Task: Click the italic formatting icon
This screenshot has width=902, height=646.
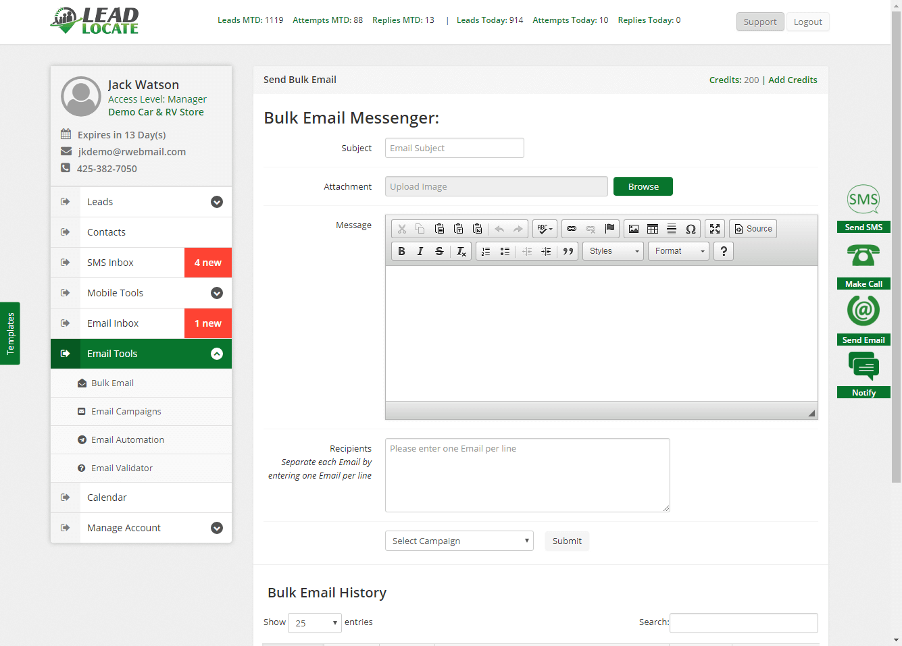Action: 420,251
